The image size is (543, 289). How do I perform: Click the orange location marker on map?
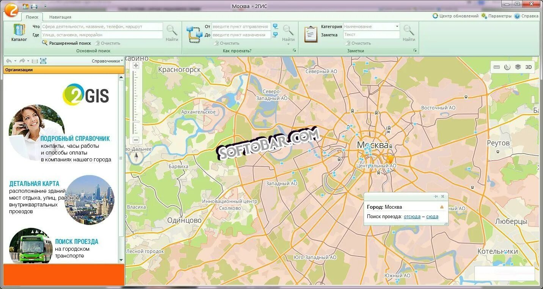point(391,159)
